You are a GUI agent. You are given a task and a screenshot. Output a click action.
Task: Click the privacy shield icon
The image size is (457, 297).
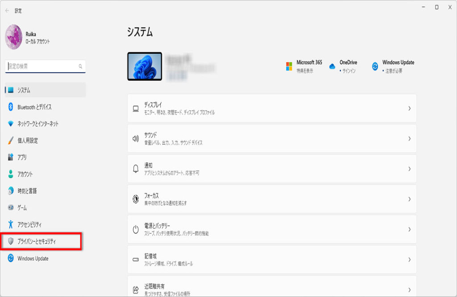click(x=11, y=241)
